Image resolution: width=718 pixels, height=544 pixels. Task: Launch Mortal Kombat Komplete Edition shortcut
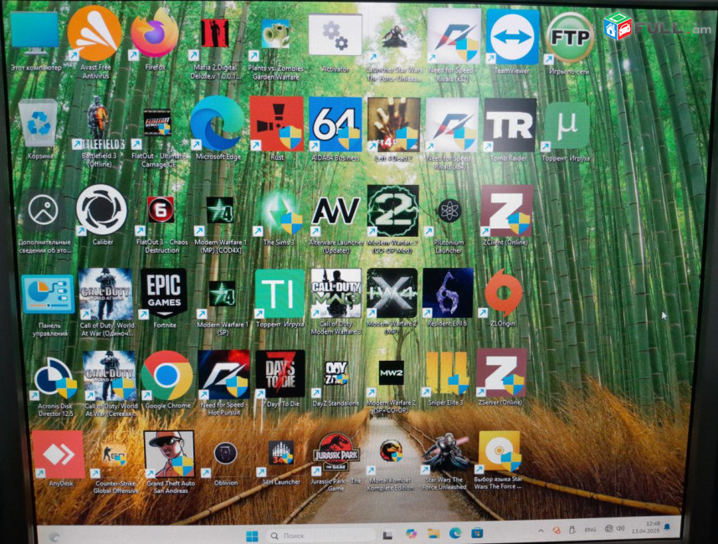(x=391, y=451)
